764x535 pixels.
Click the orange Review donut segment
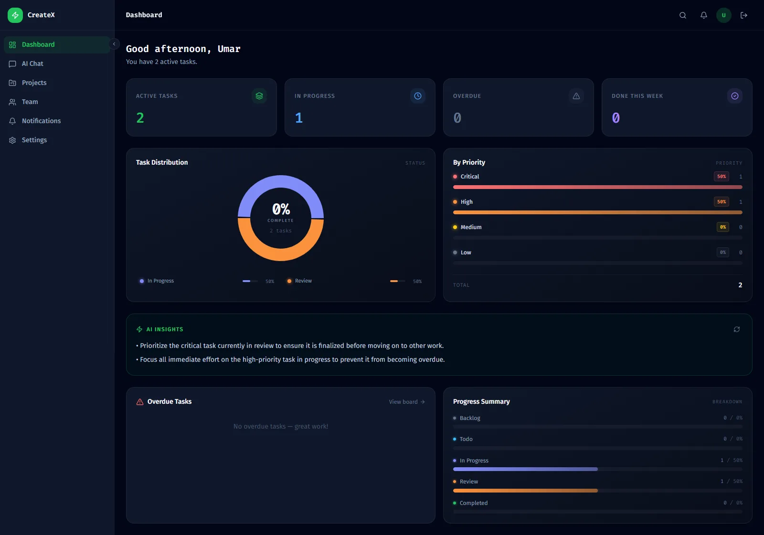pyautogui.click(x=281, y=255)
